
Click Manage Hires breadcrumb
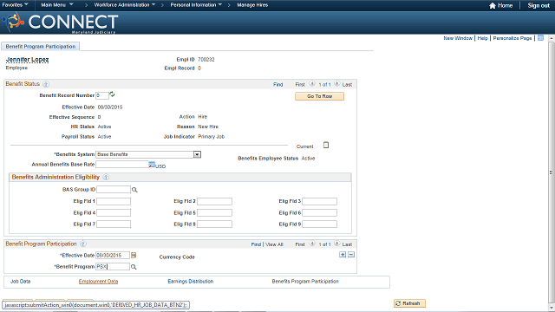252,5
